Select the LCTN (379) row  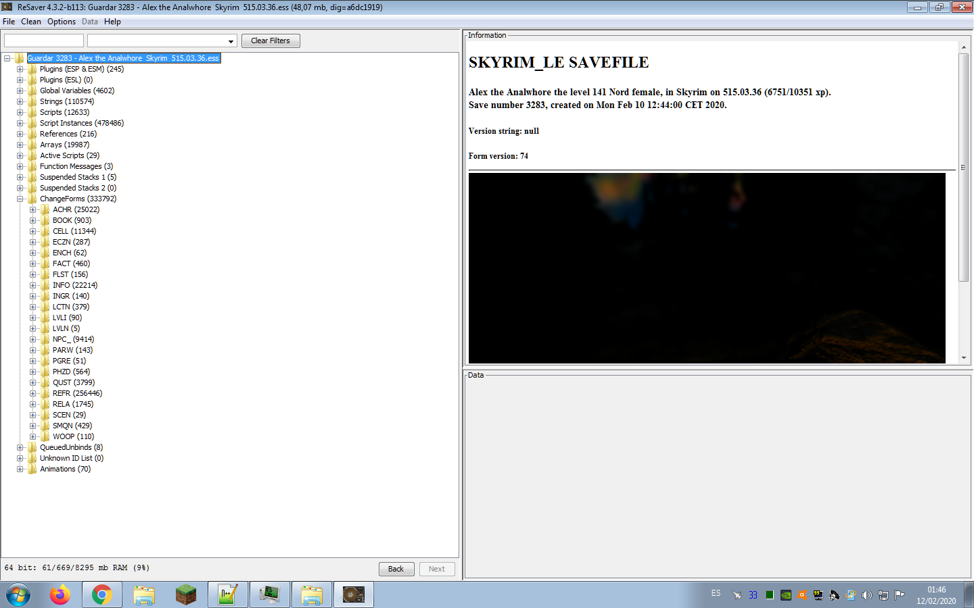tap(71, 307)
